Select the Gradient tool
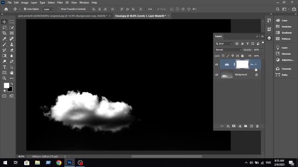This screenshot has width=298, height=167. click(4, 56)
